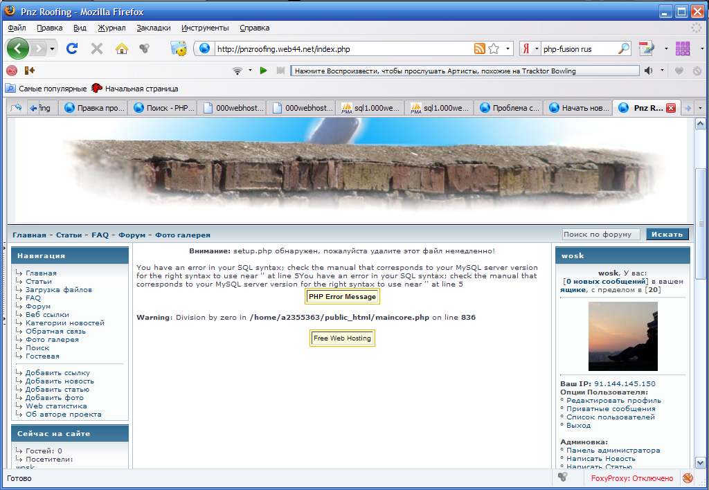Click the speaker volume icon
Screen dimensions: 709x490
[x=649, y=71]
